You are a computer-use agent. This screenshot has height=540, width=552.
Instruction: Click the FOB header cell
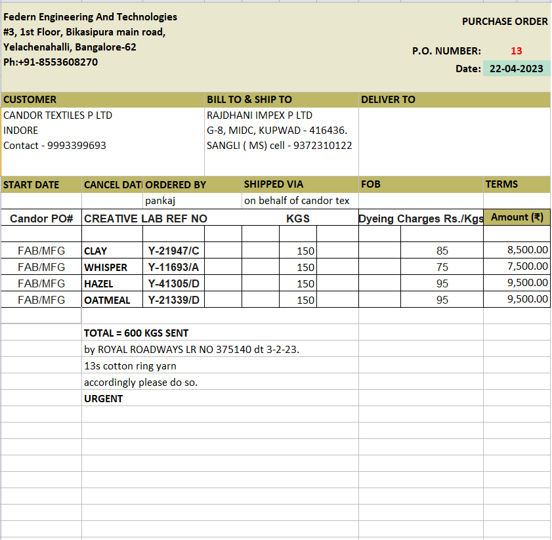pyautogui.click(x=421, y=185)
